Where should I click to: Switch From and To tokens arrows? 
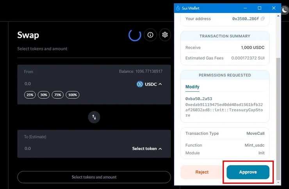point(94,117)
